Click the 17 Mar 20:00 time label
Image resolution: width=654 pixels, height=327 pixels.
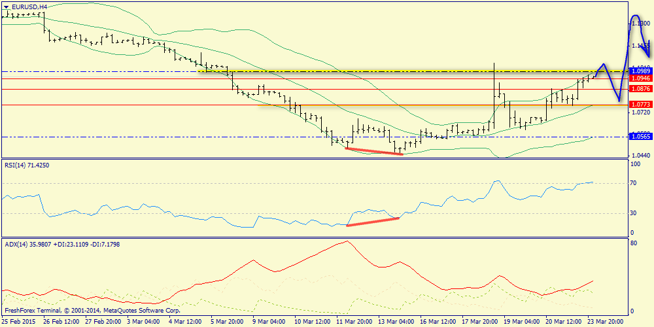click(480, 322)
